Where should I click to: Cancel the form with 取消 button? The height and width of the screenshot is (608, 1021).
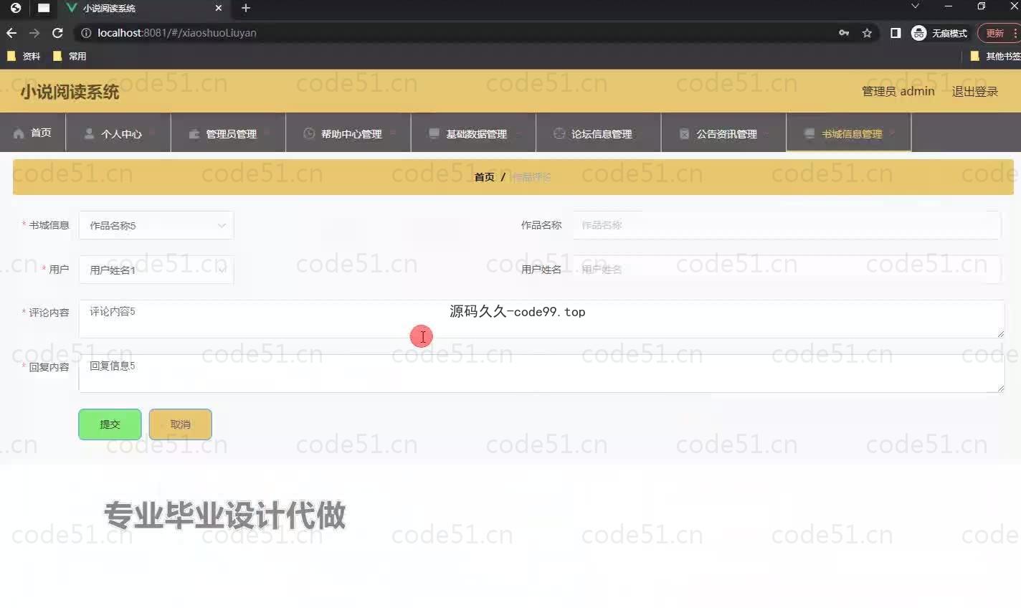click(x=180, y=424)
